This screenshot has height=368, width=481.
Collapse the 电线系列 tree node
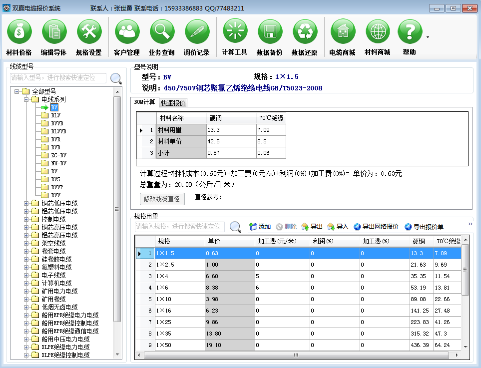26,99
